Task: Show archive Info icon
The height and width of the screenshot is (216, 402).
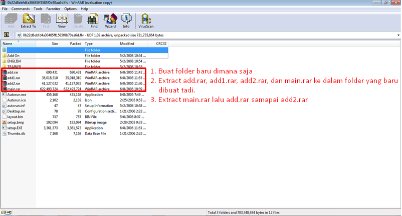Action: pyautogui.click(x=126, y=20)
